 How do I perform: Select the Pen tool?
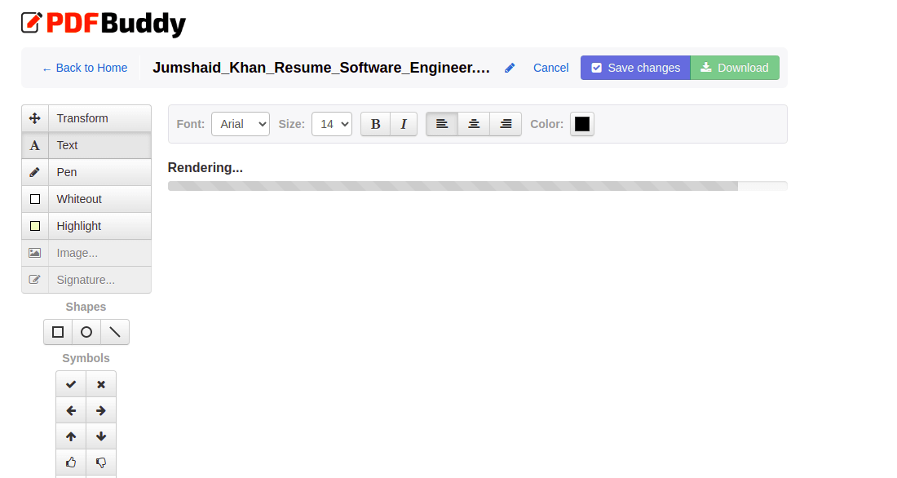86,172
